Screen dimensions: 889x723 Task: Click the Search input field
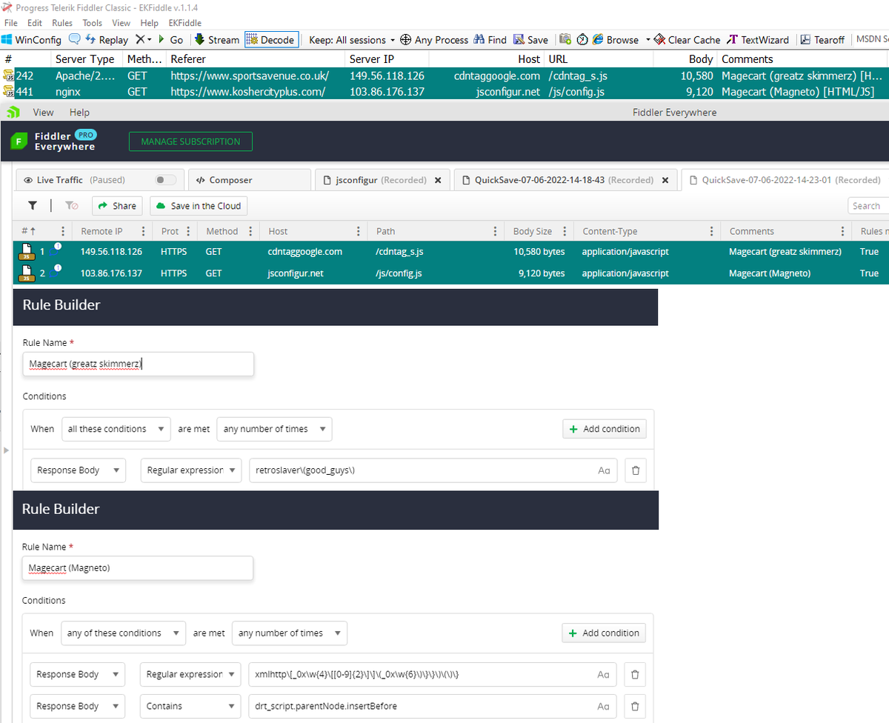[868, 206]
